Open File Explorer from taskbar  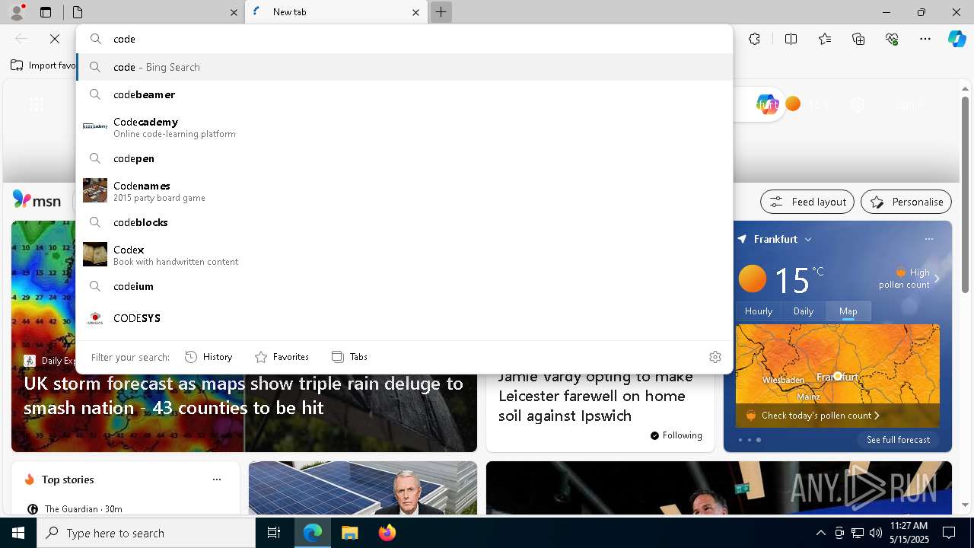[349, 533]
